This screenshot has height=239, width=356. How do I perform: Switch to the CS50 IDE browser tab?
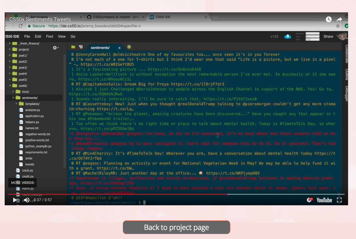click(x=178, y=17)
